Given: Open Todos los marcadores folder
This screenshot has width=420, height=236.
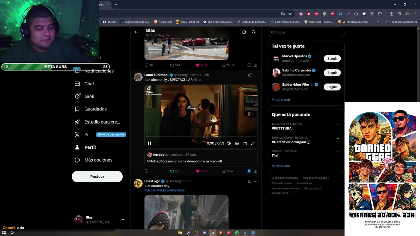Looking at the screenshot, I should (402, 22).
